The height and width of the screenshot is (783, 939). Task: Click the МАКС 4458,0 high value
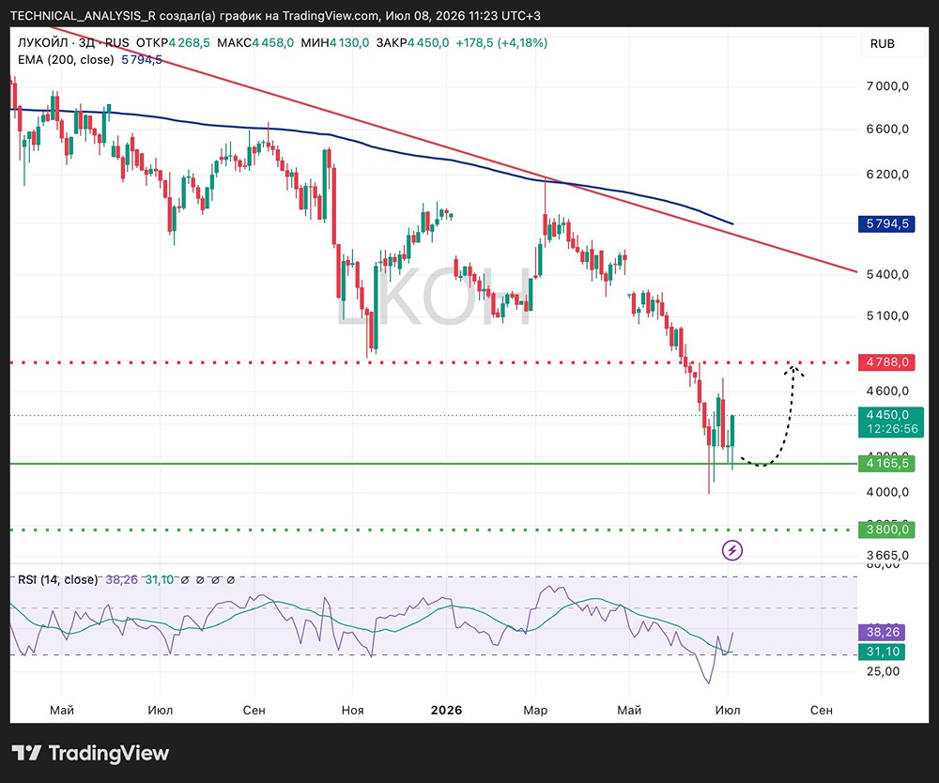click(255, 42)
